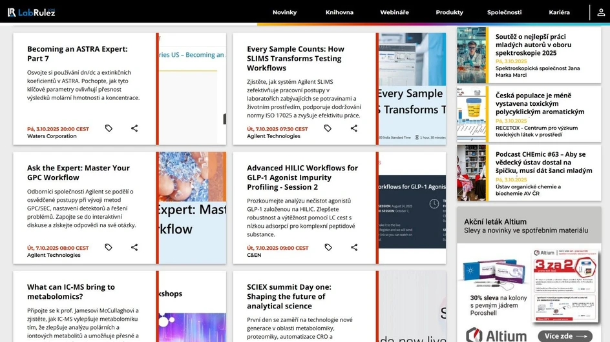Open SCIEX summit Day one title
Image resolution: width=610 pixels, height=342 pixels.
(x=289, y=296)
